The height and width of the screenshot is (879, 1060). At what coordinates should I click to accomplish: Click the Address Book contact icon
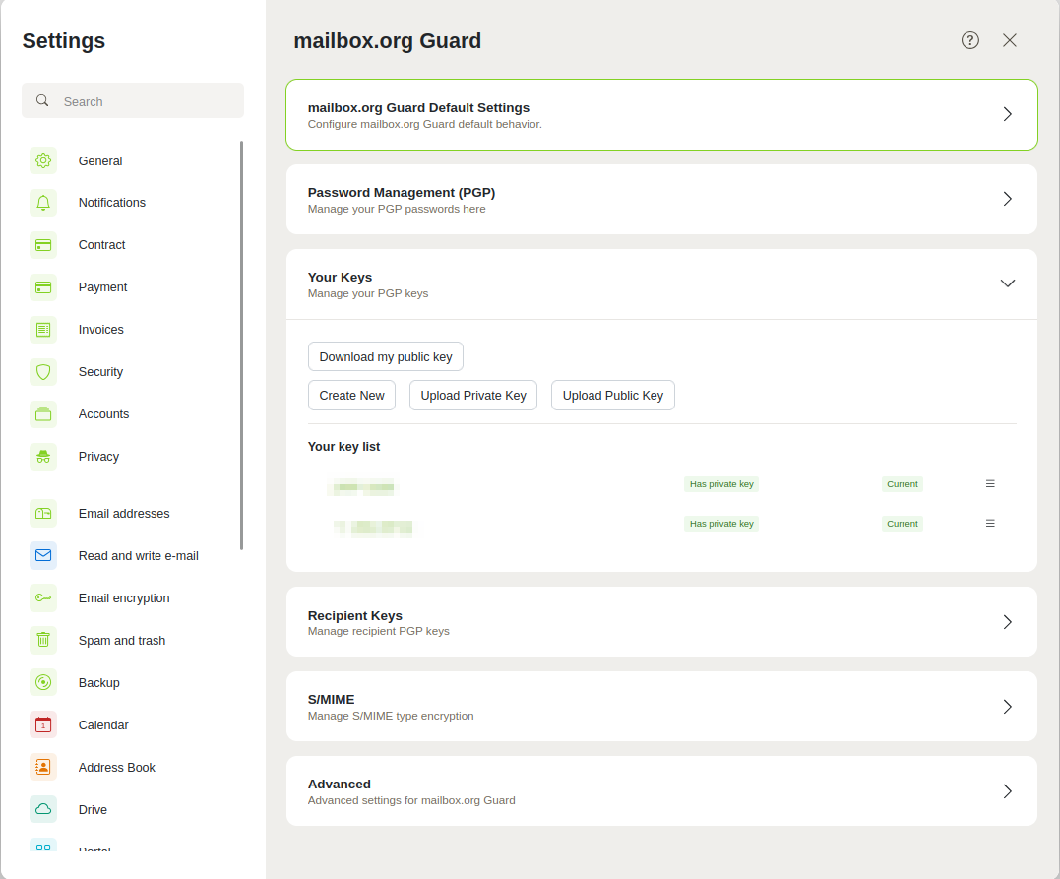(43, 767)
